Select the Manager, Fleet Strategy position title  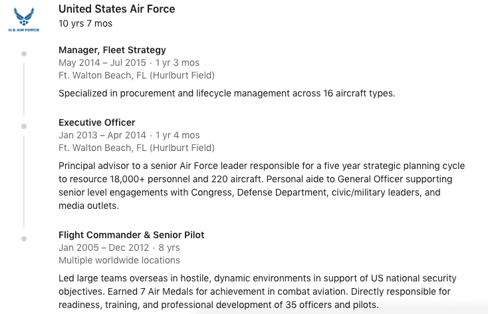pos(112,50)
